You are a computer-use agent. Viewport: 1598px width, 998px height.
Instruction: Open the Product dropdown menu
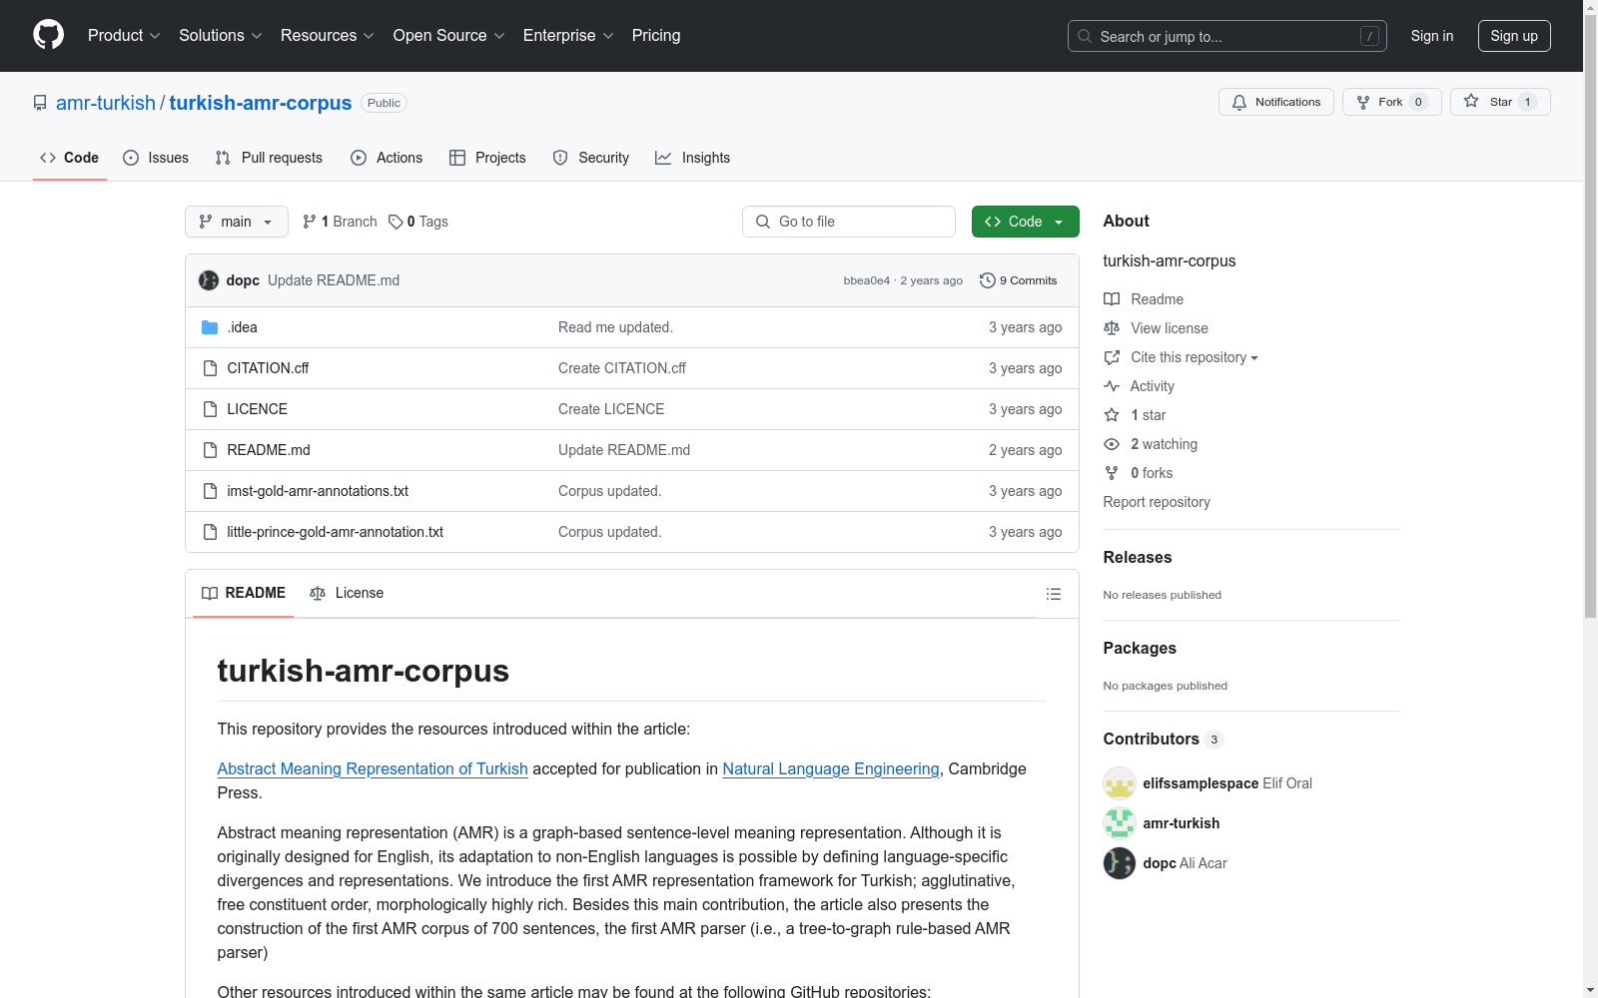124,36
